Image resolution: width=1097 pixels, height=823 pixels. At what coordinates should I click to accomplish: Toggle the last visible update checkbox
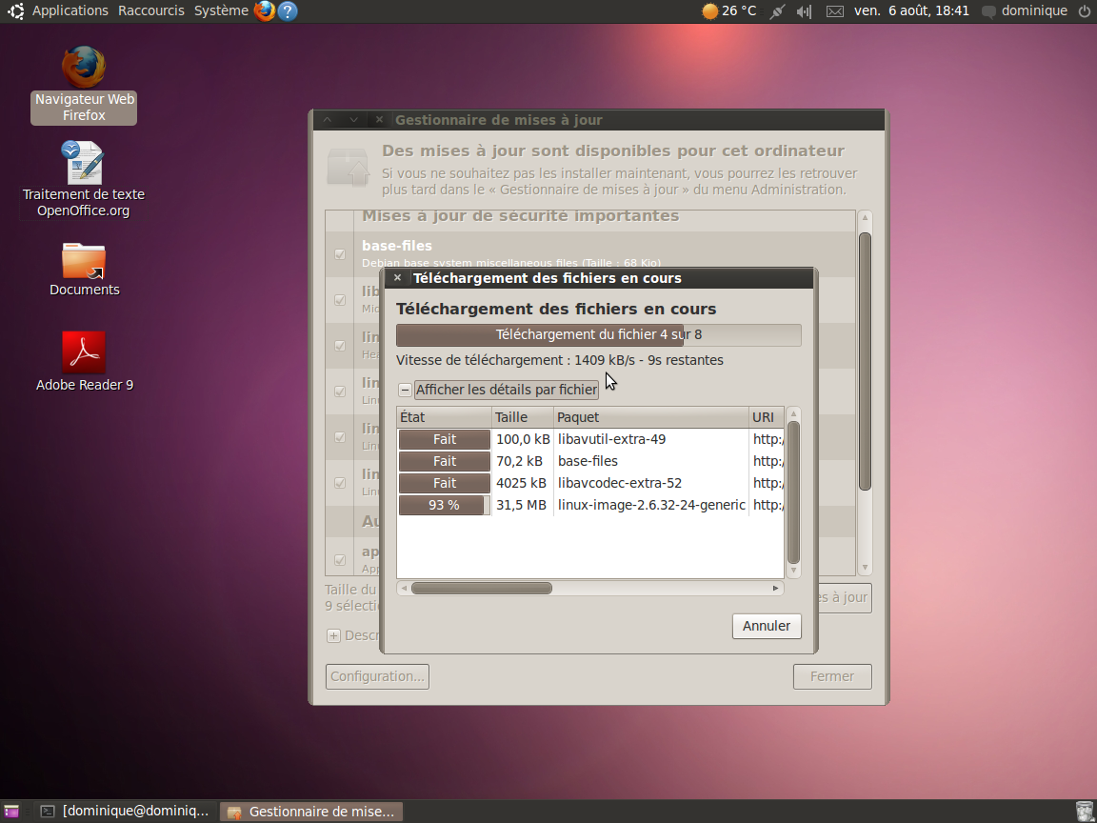tap(340, 560)
